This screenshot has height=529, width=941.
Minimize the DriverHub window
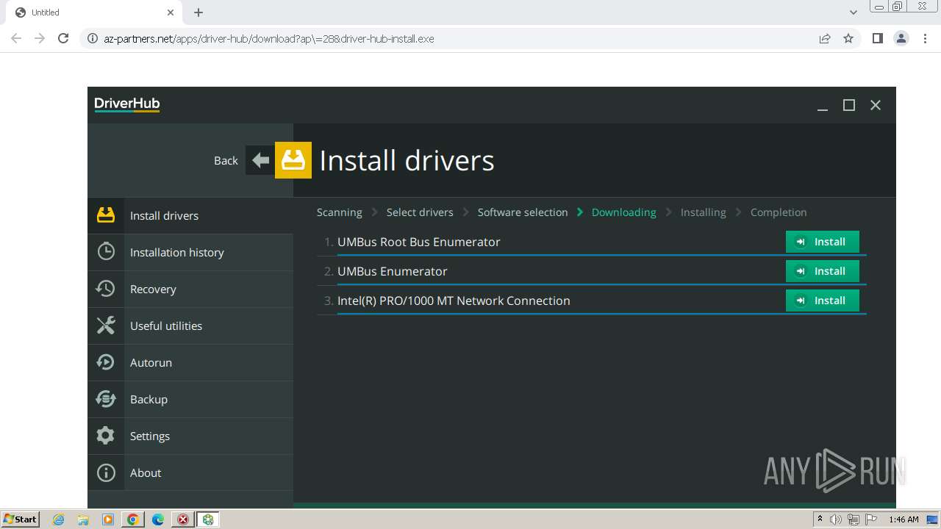[x=823, y=105]
